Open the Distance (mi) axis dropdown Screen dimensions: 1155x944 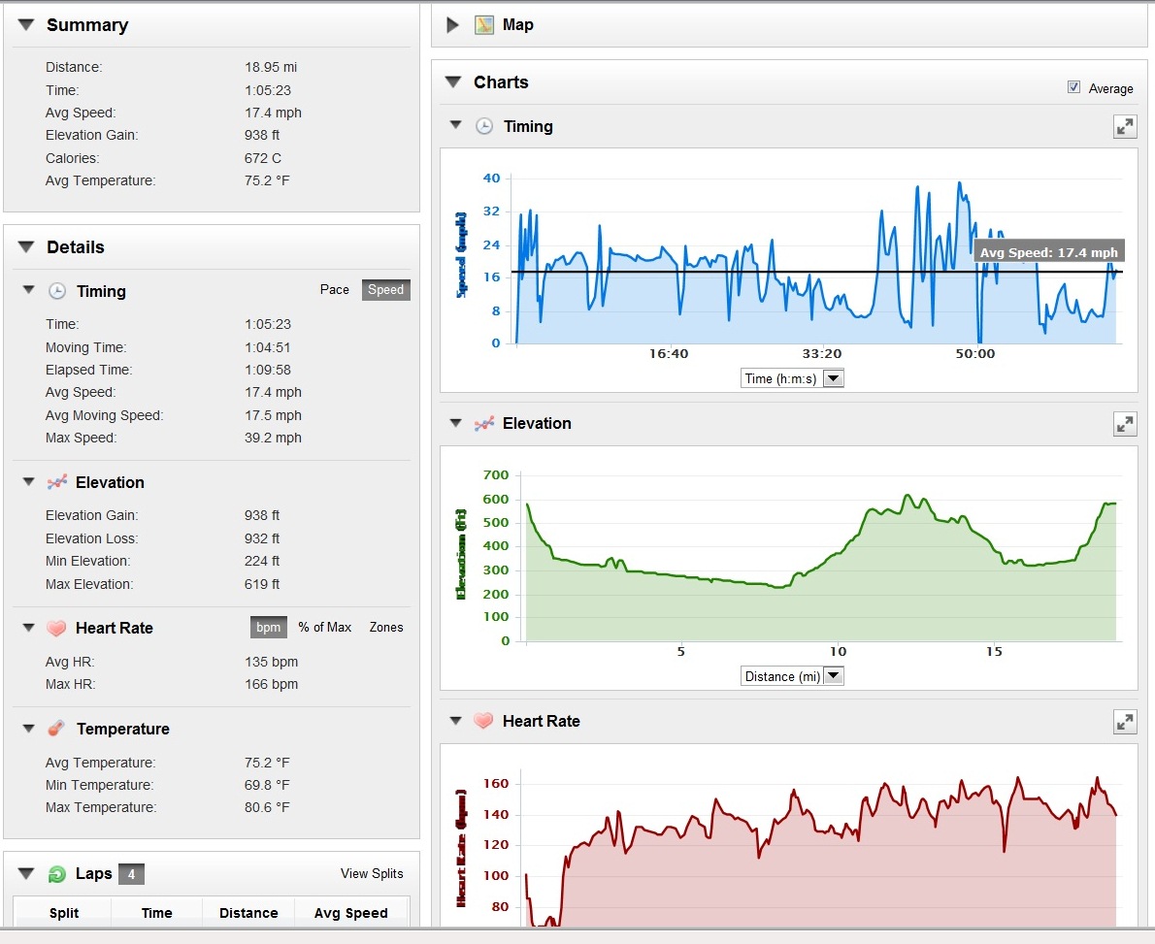833,676
